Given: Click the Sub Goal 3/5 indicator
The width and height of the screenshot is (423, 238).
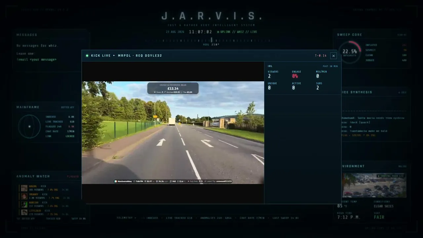Looking at the screenshot, I should coord(195,181).
